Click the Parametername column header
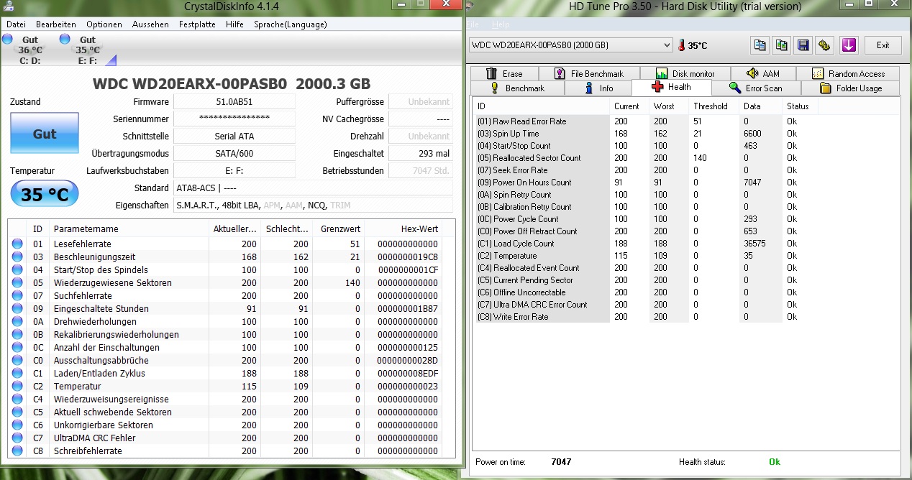Viewport: 912px width, 480px height. [129, 229]
